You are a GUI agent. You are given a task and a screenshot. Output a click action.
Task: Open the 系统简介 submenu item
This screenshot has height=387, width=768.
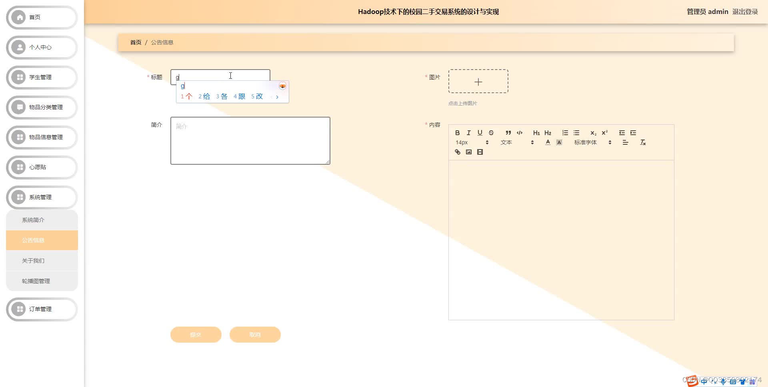click(42, 220)
